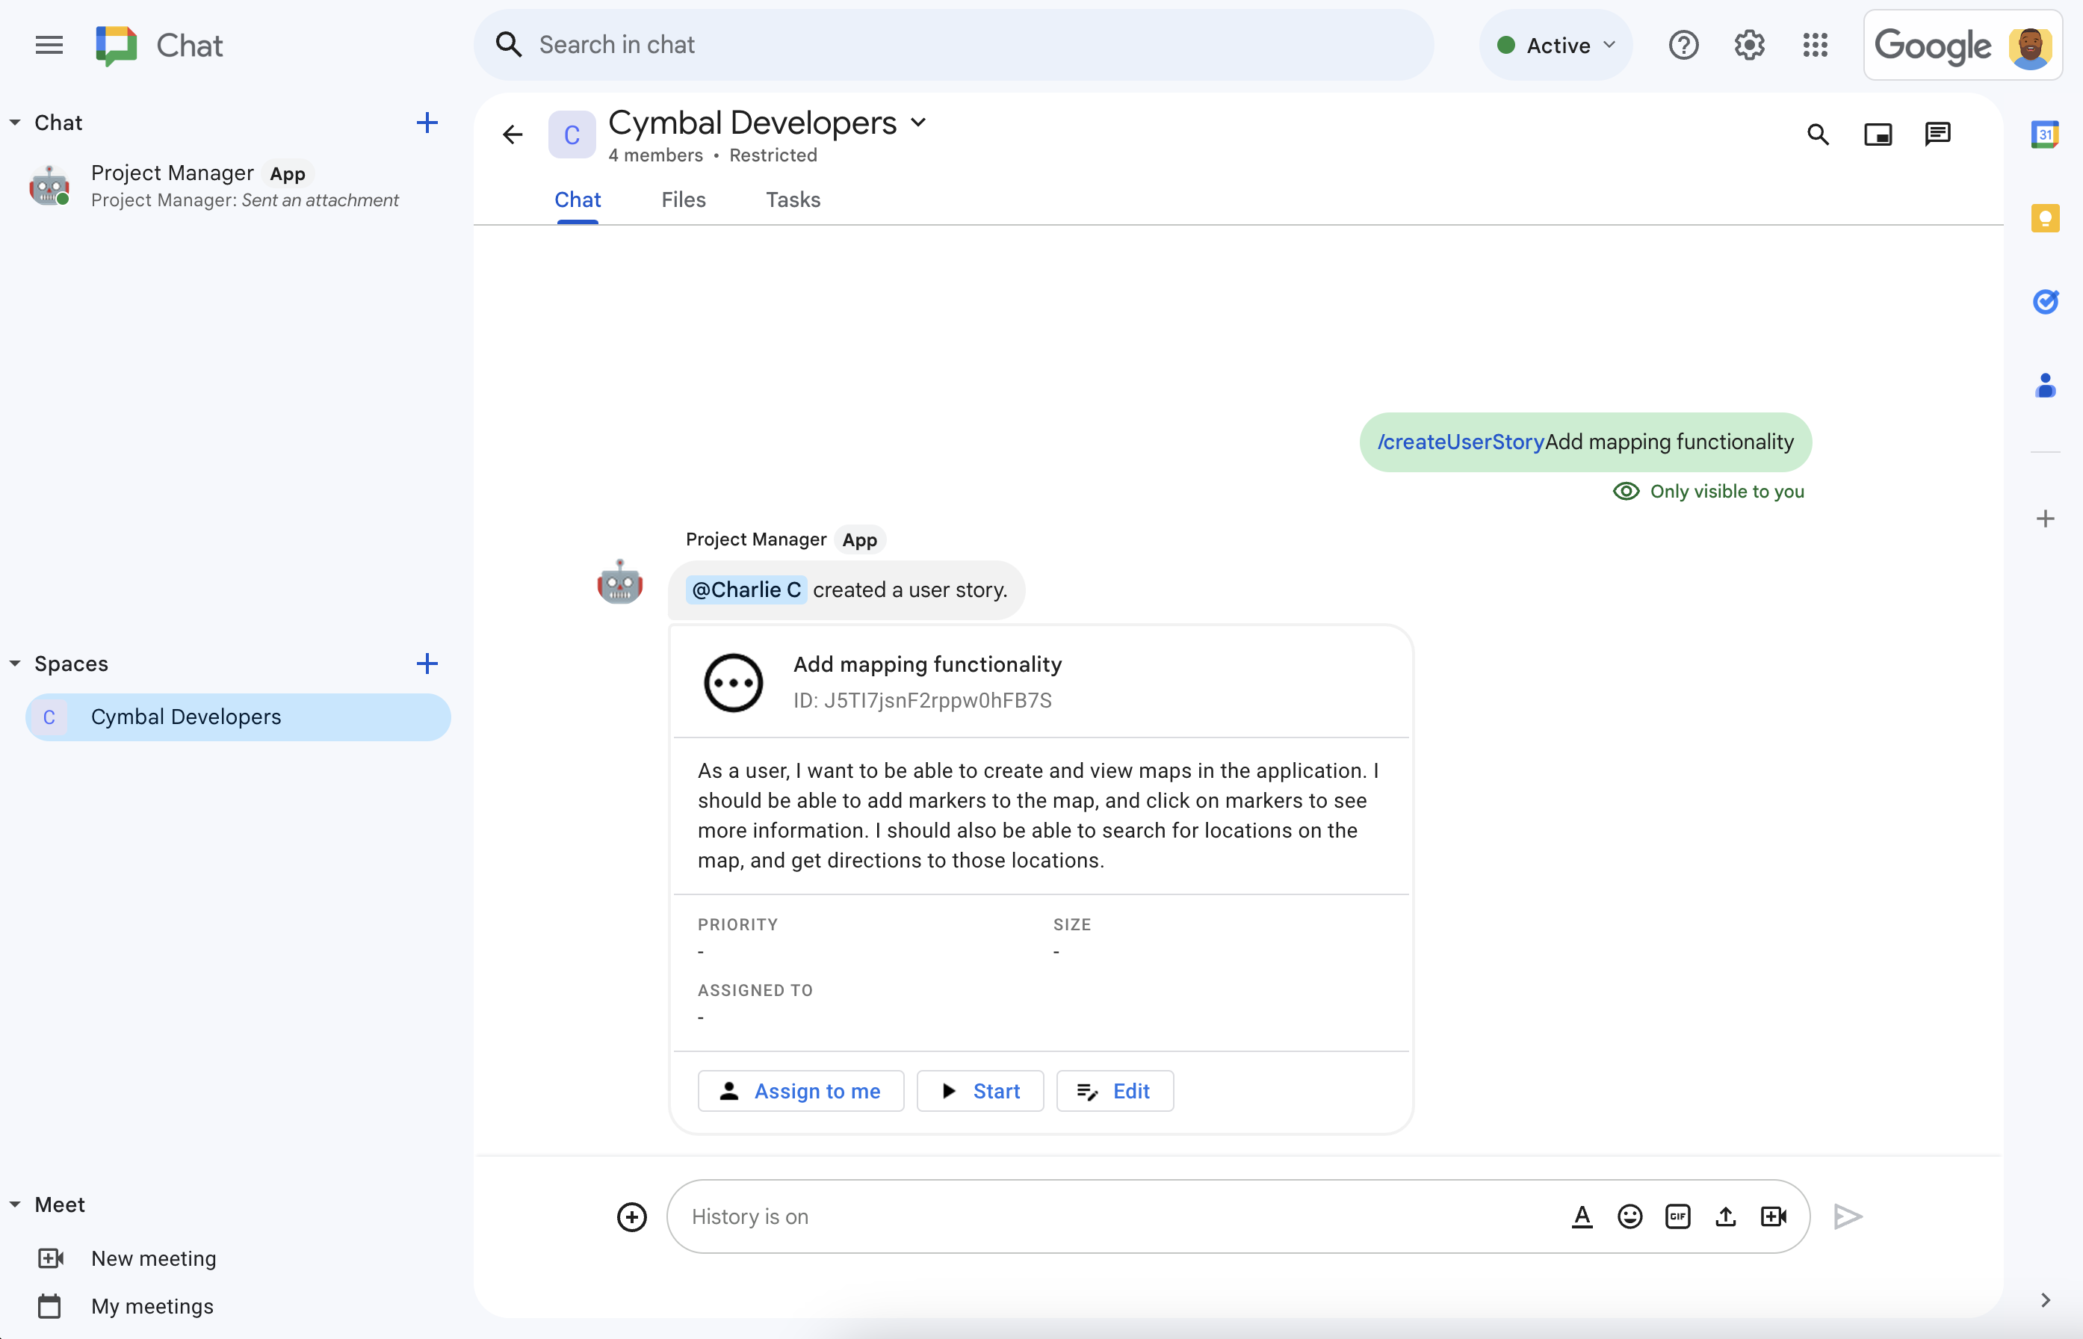This screenshot has width=2083, height=1339.
Task: Expand the Spaces section
Action: (x=13, y=664)
